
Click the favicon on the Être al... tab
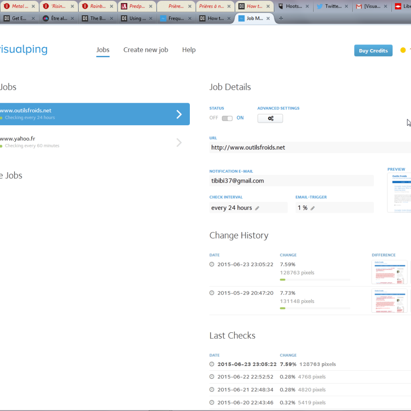click(46, 18)
